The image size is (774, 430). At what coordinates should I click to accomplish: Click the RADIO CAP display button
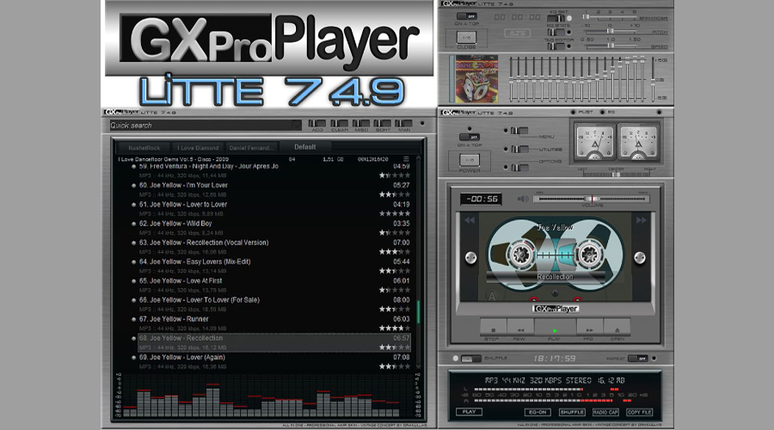click(x=605, y=412)
